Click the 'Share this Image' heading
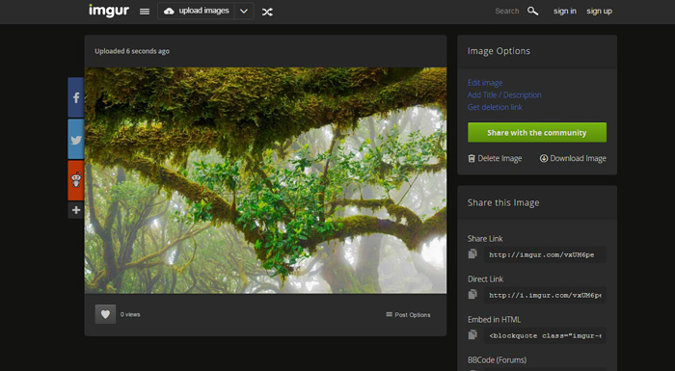Image resolution: width=675 pixels, height=371 pixels. 503,202
